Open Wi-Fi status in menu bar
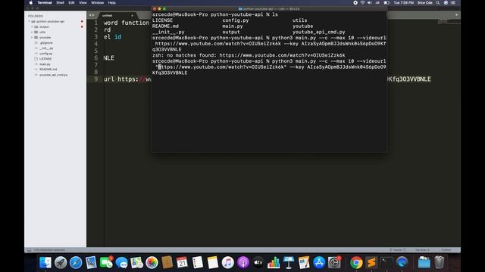485x272 pixels. 362,3
